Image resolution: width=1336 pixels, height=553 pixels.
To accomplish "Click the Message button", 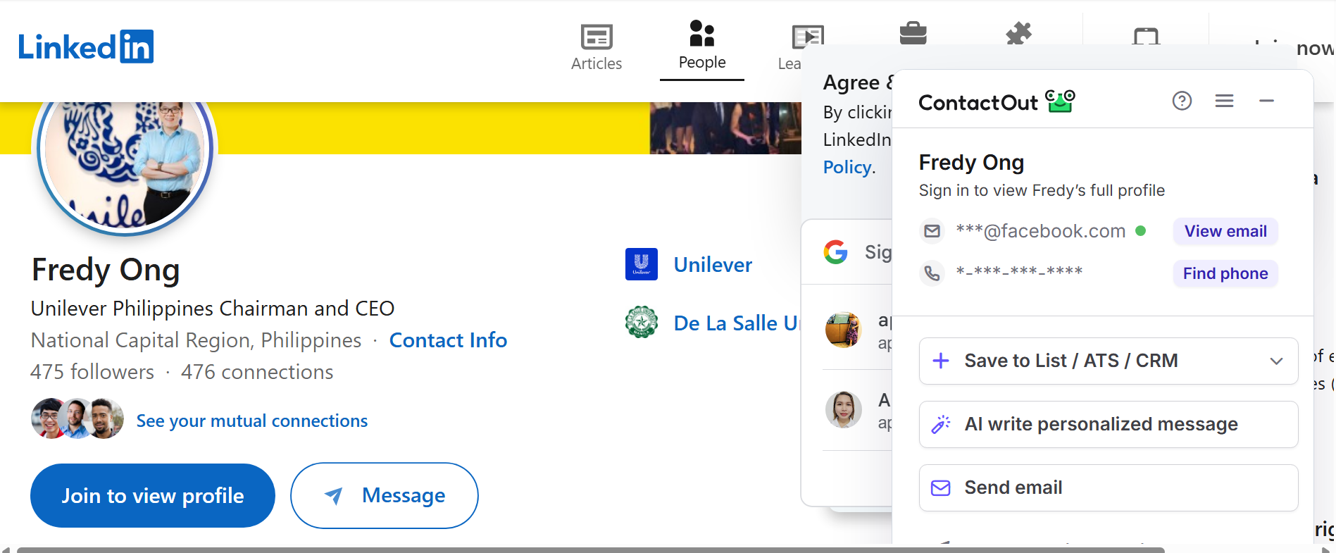I will (x=385, y=495).
